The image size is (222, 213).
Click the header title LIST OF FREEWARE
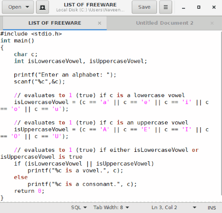(x=90, y=5)
